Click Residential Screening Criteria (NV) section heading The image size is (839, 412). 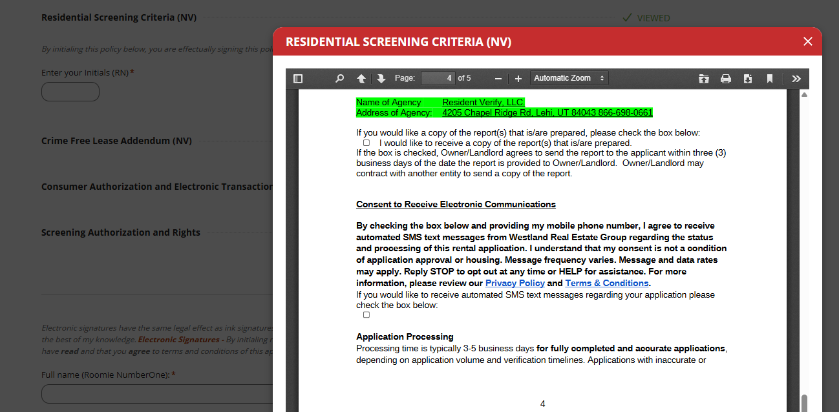point(119,17)
